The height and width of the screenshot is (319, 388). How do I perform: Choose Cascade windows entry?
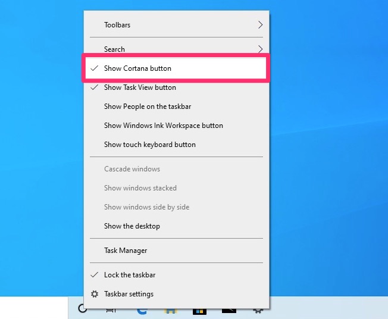tap(176, 169)
